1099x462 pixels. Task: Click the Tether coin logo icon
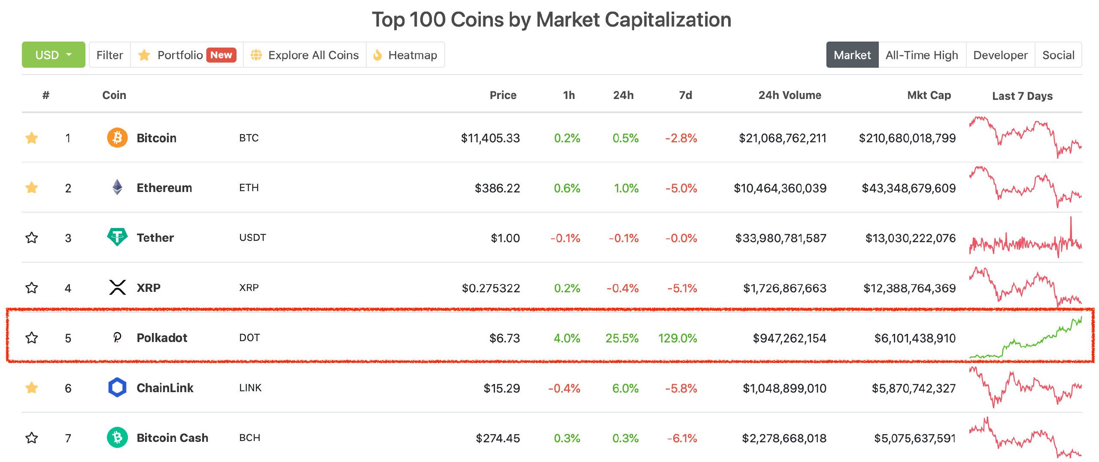(x=117, y=237)
